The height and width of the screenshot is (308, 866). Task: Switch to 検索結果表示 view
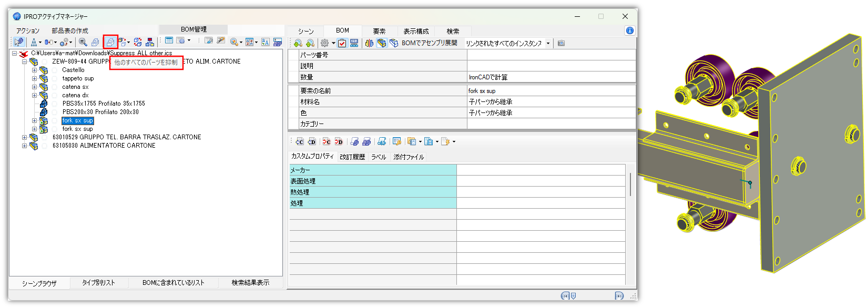pos(250,282)
